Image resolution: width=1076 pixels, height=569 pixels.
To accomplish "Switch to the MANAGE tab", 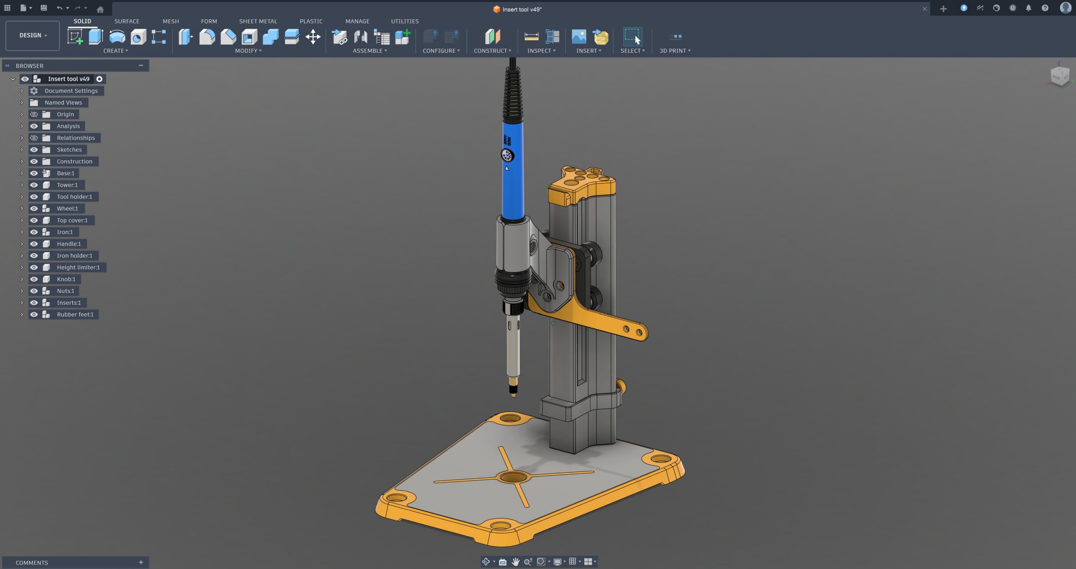I will (x=357, y=21).
